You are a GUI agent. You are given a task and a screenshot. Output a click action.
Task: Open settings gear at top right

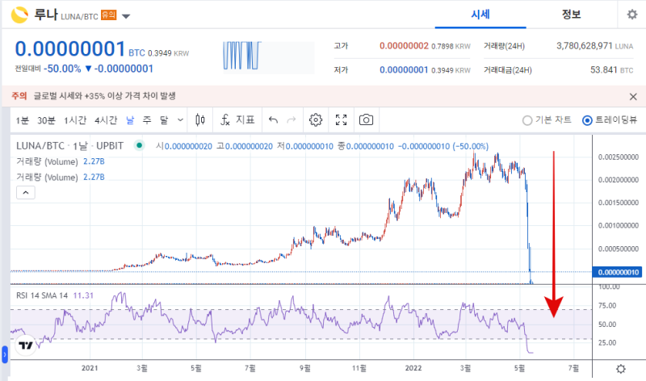[632, 15]
